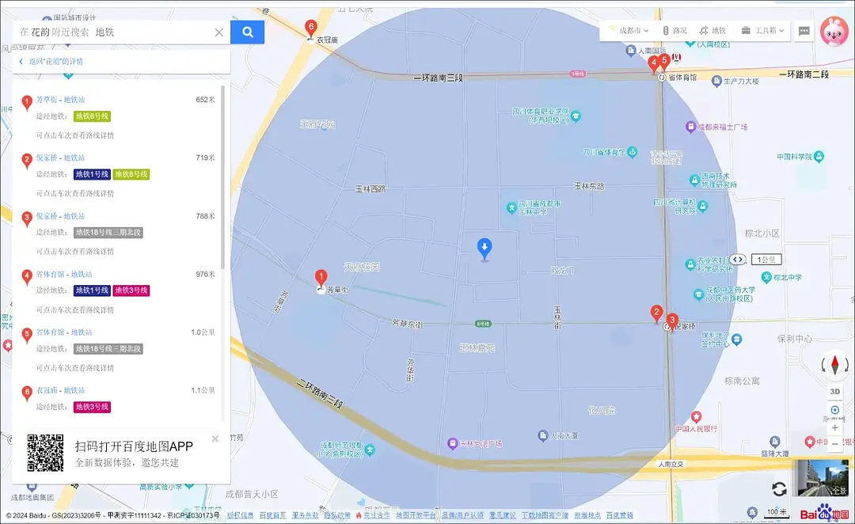Screen dimensions: 855x524
Task: Click 地铁18号线三期北段 tag under result 3
Action: (x=108, y=232)
